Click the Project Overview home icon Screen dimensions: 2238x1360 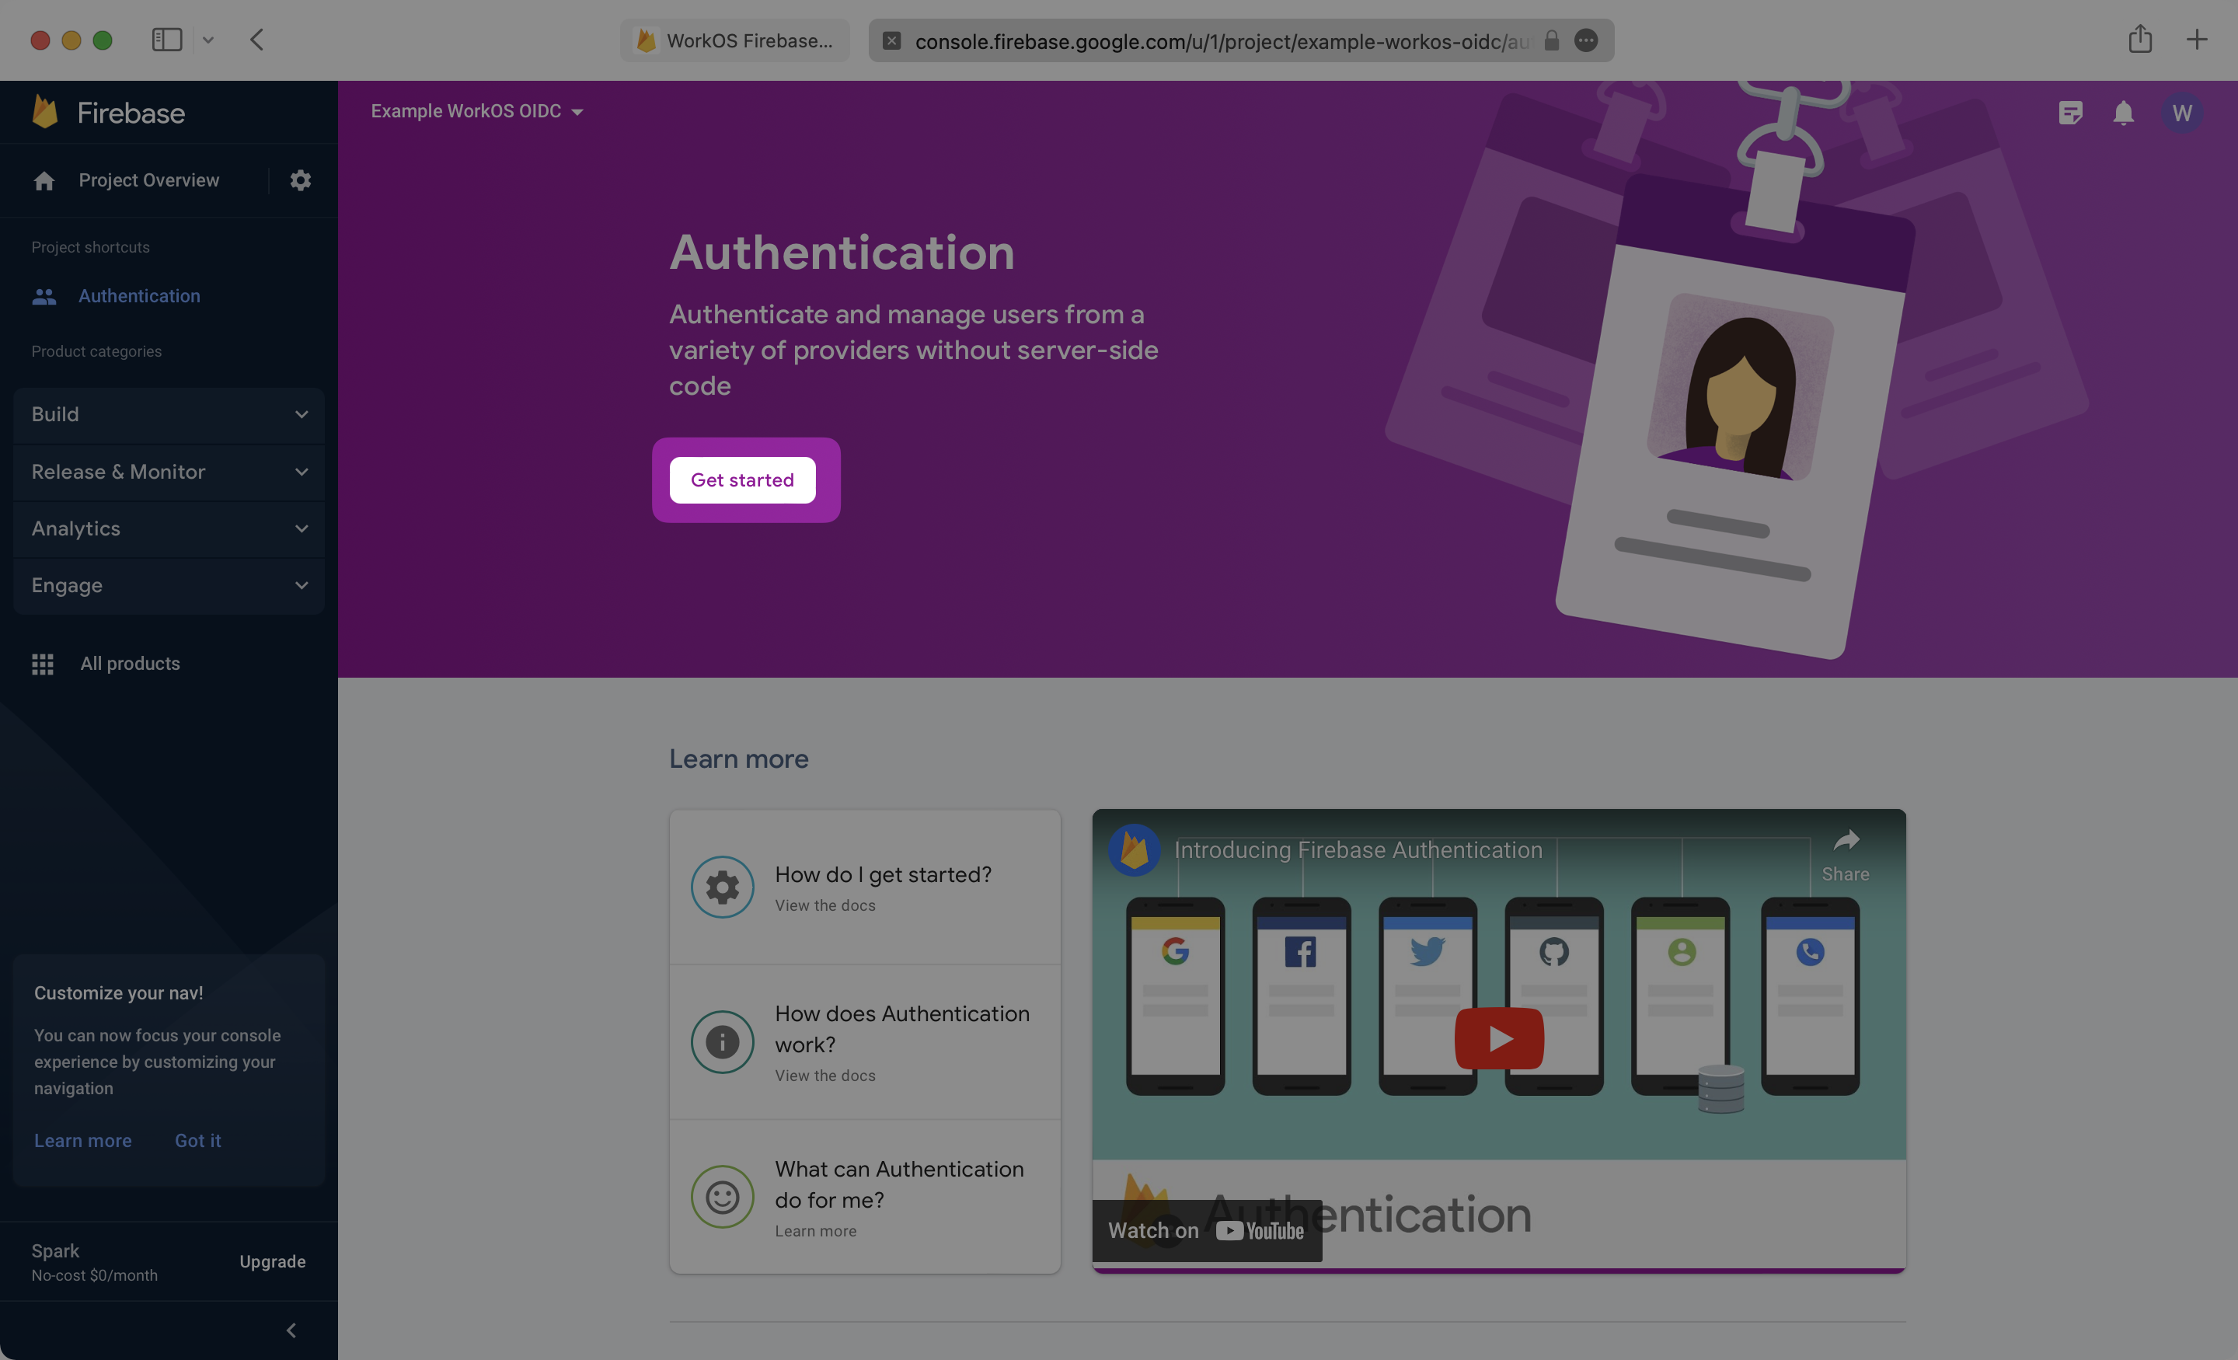44,181
